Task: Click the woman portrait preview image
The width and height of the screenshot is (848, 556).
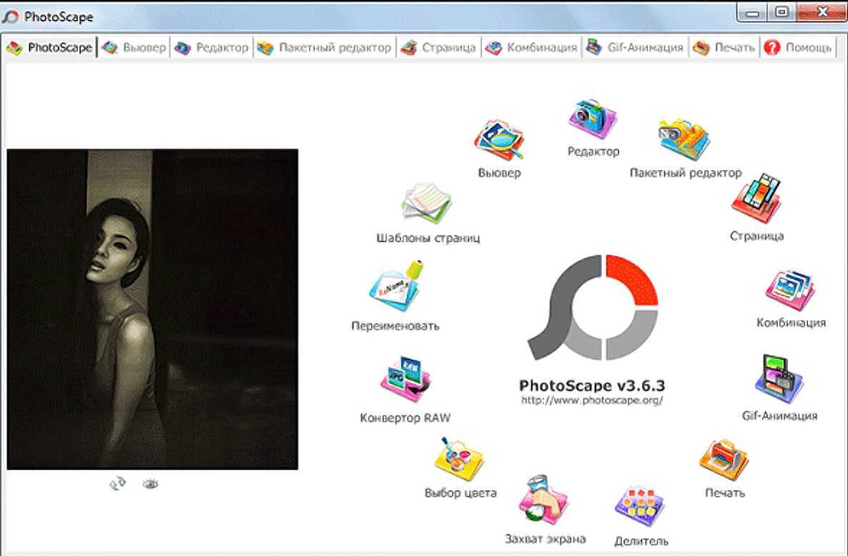Action: (152, 309)
